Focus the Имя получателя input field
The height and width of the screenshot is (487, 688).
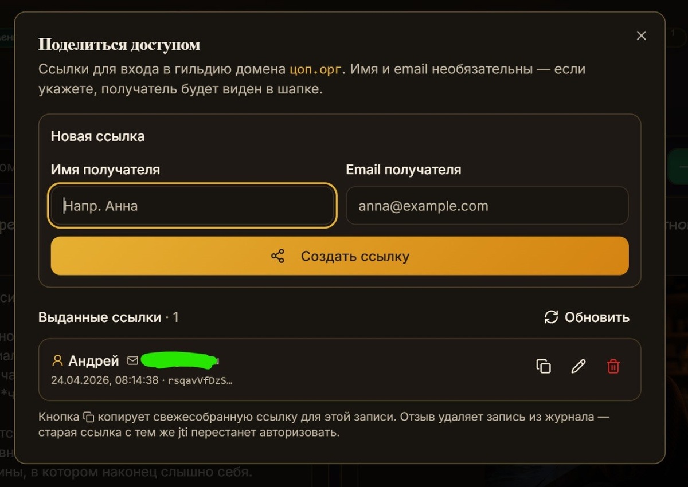[192, 206]
